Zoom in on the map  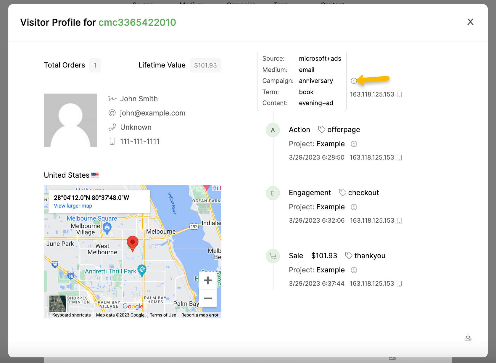[x=208, y=280]
